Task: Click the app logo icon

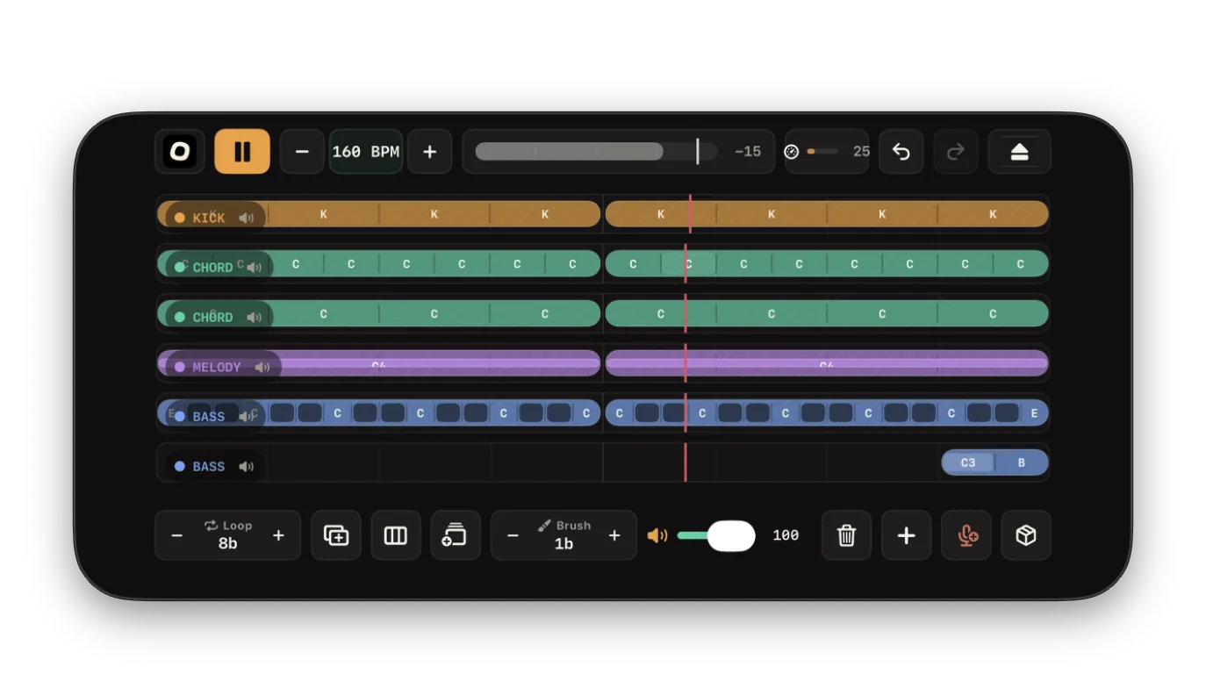Action: point(180,151)
